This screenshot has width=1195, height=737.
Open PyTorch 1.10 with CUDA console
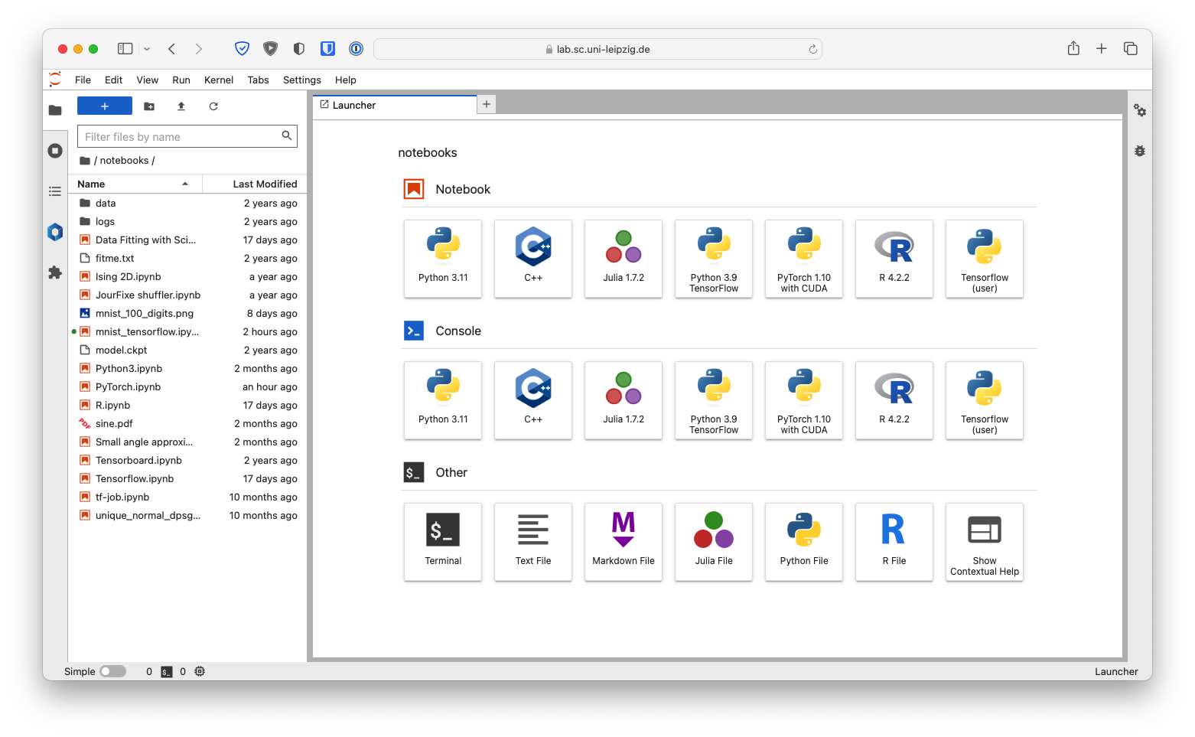tap(804, 400)
